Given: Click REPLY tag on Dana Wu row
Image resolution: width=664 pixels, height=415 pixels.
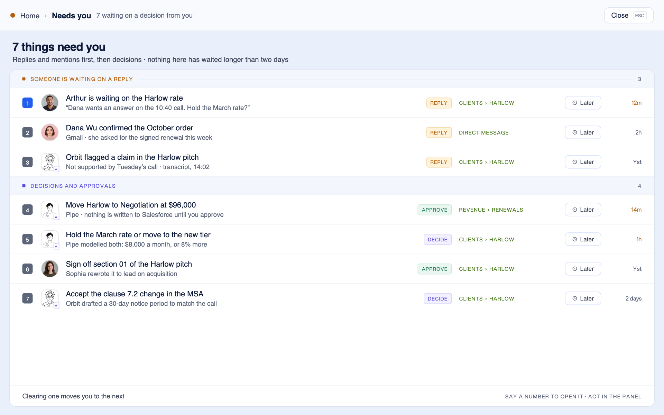Looking at the screenshot, I should 439,133.
